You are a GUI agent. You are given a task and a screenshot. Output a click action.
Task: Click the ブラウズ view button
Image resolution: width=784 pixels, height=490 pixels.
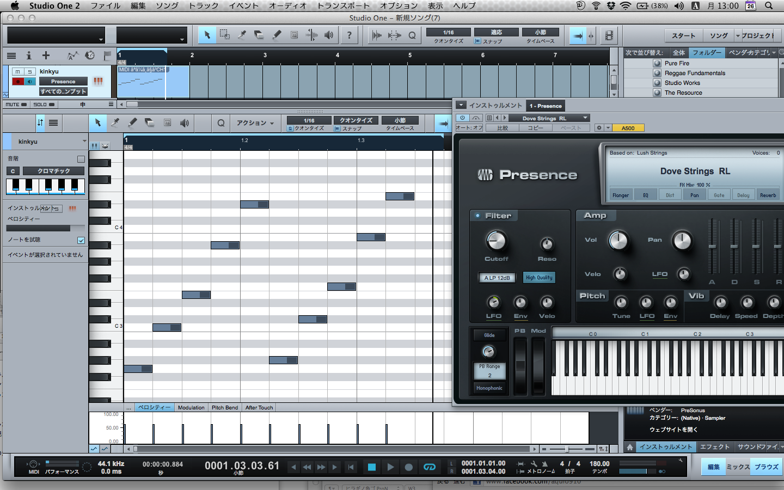(x=766, y=467)
